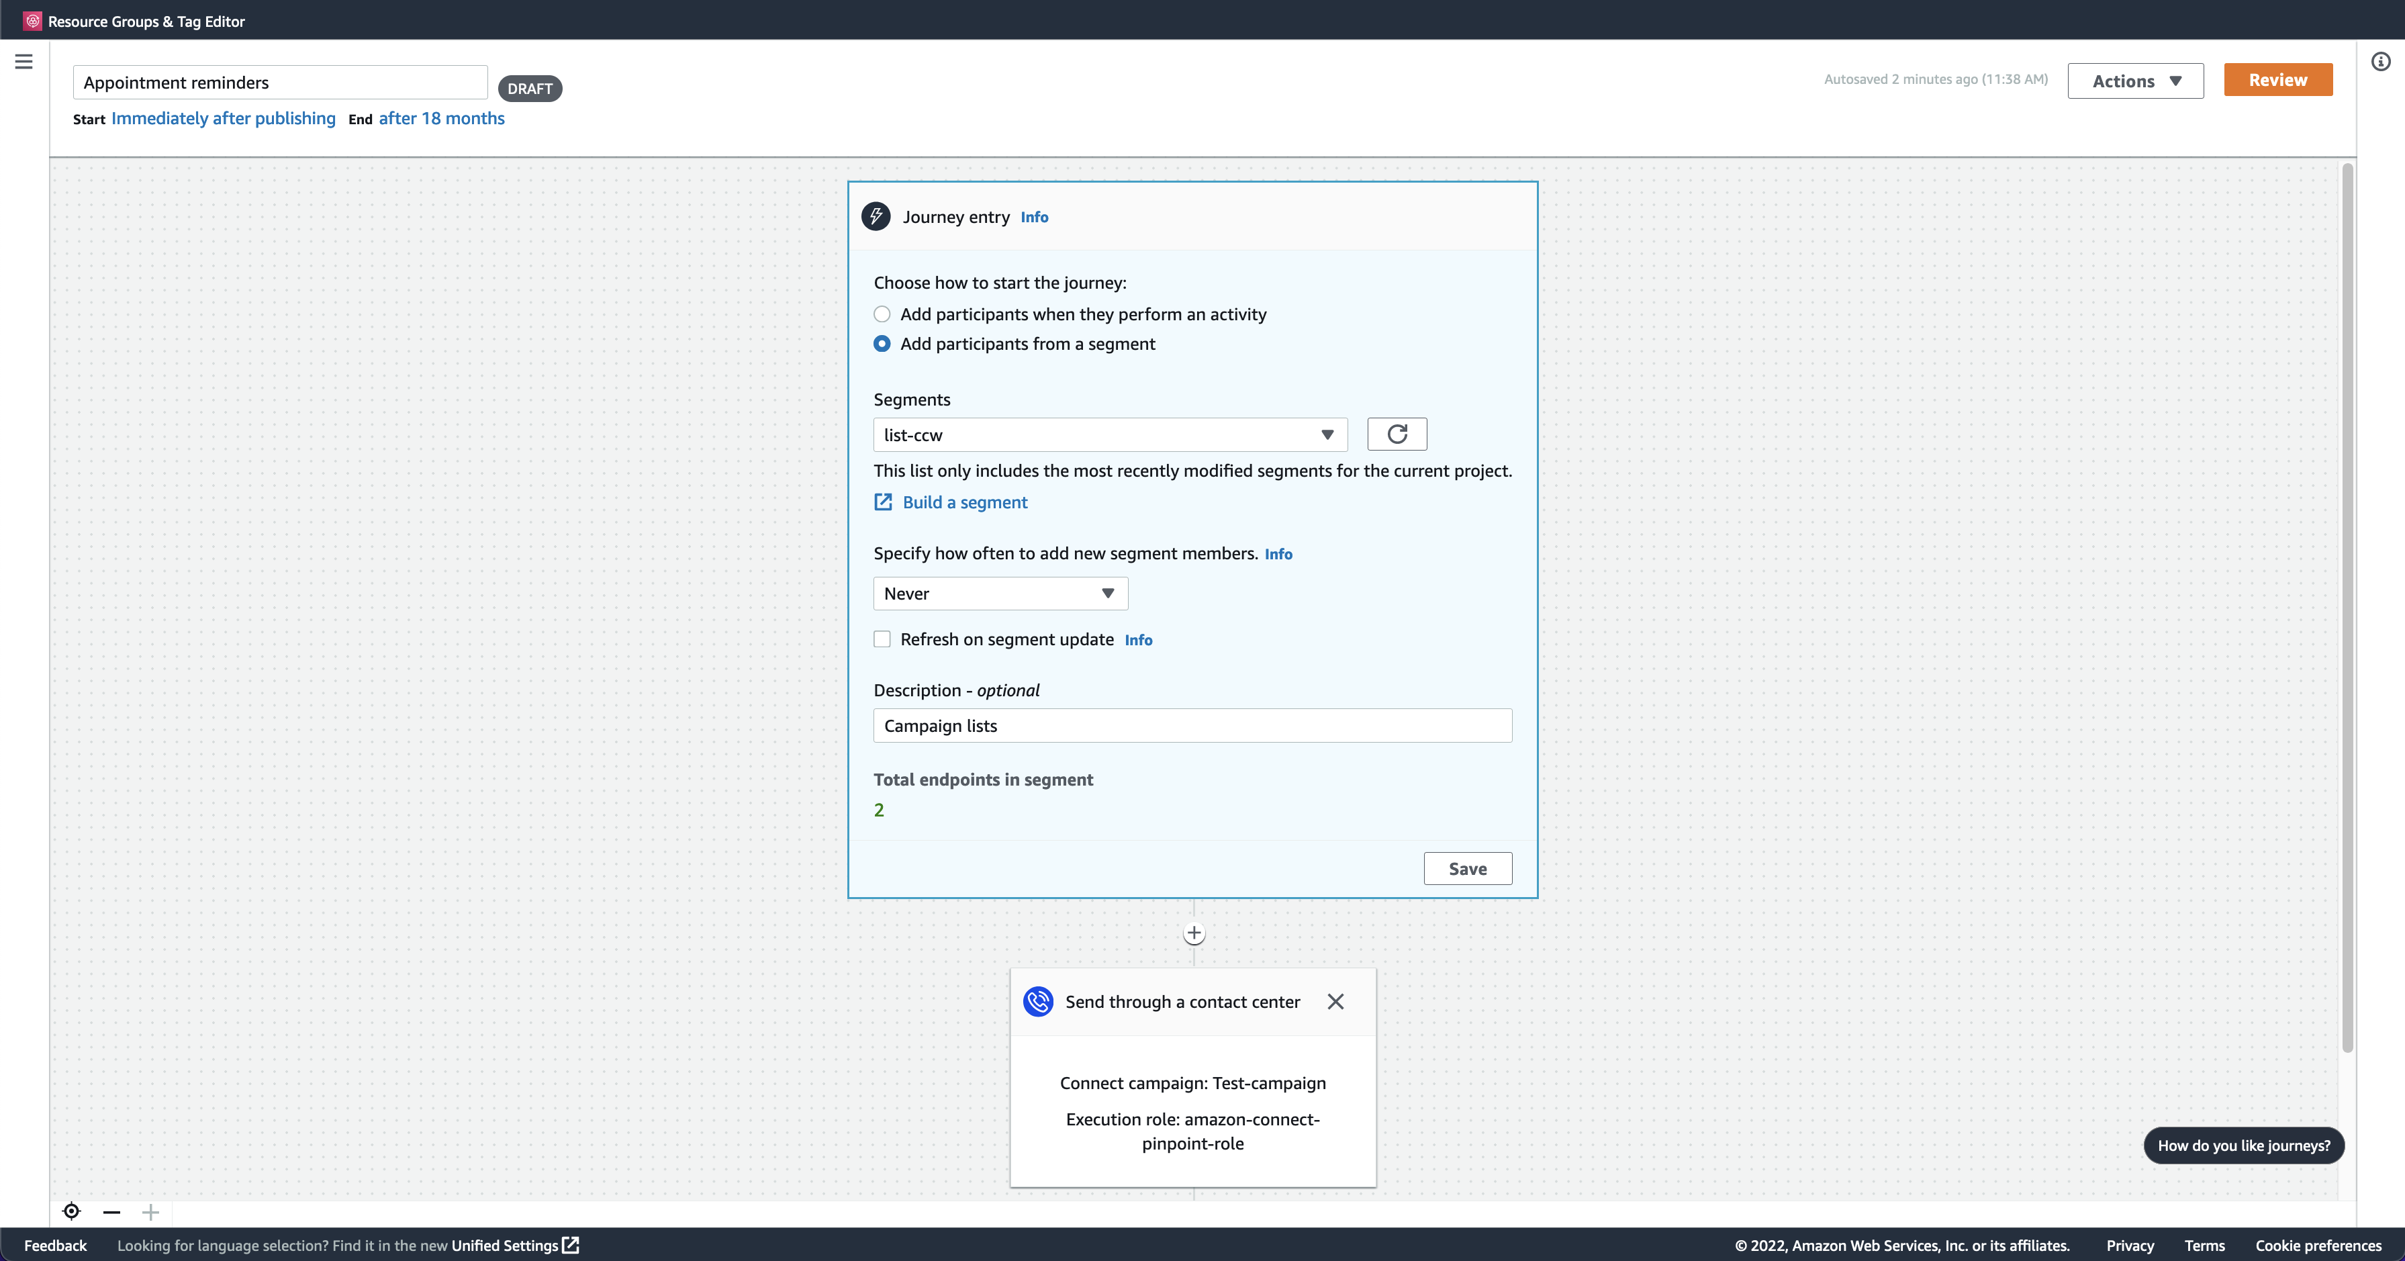The width and height of the screenshot is (2405, 1261).
Task: Open the Review button menu
Action: point(2276,79)
